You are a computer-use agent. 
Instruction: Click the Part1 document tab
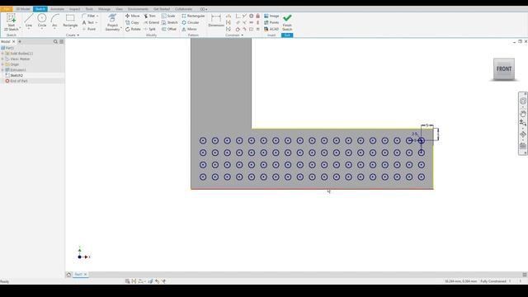point(78,275)
